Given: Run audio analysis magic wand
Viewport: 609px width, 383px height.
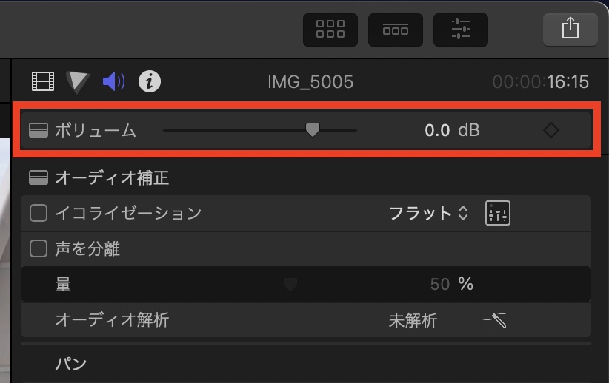Looking at the screenshot, I should click(494, 320).
